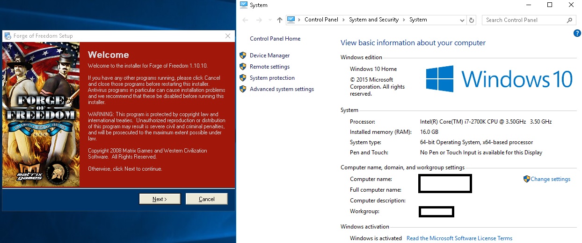582x243 pixels.
Task: Click 'Windows is activated' status text
Action: click(x=376, y=238)
